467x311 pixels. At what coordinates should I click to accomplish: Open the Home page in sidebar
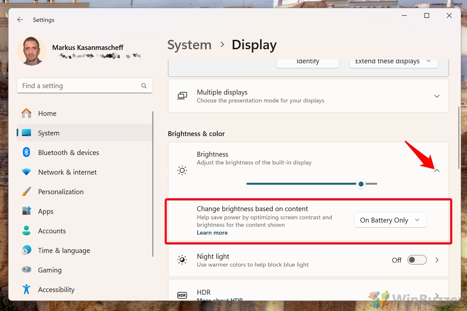click(x=85, y=113)
